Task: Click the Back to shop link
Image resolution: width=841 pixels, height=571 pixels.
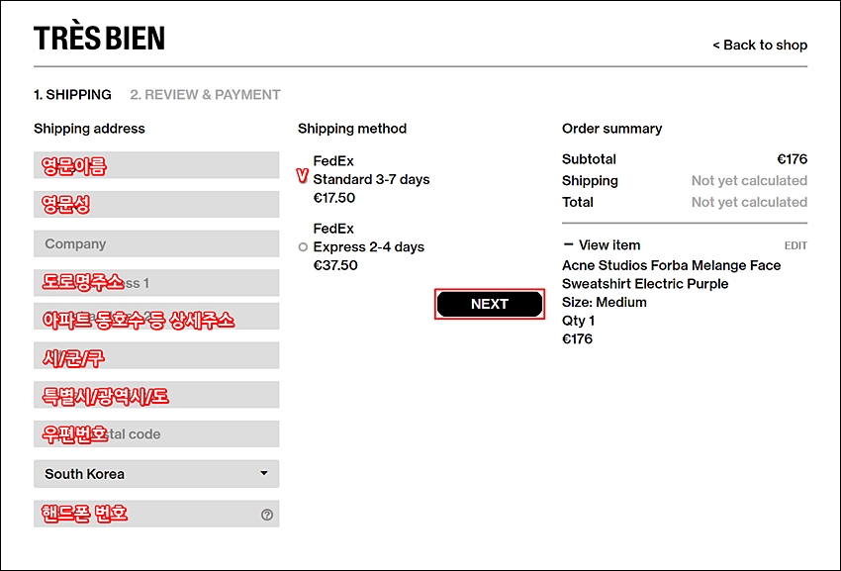Action: click(x=760, y=46)
